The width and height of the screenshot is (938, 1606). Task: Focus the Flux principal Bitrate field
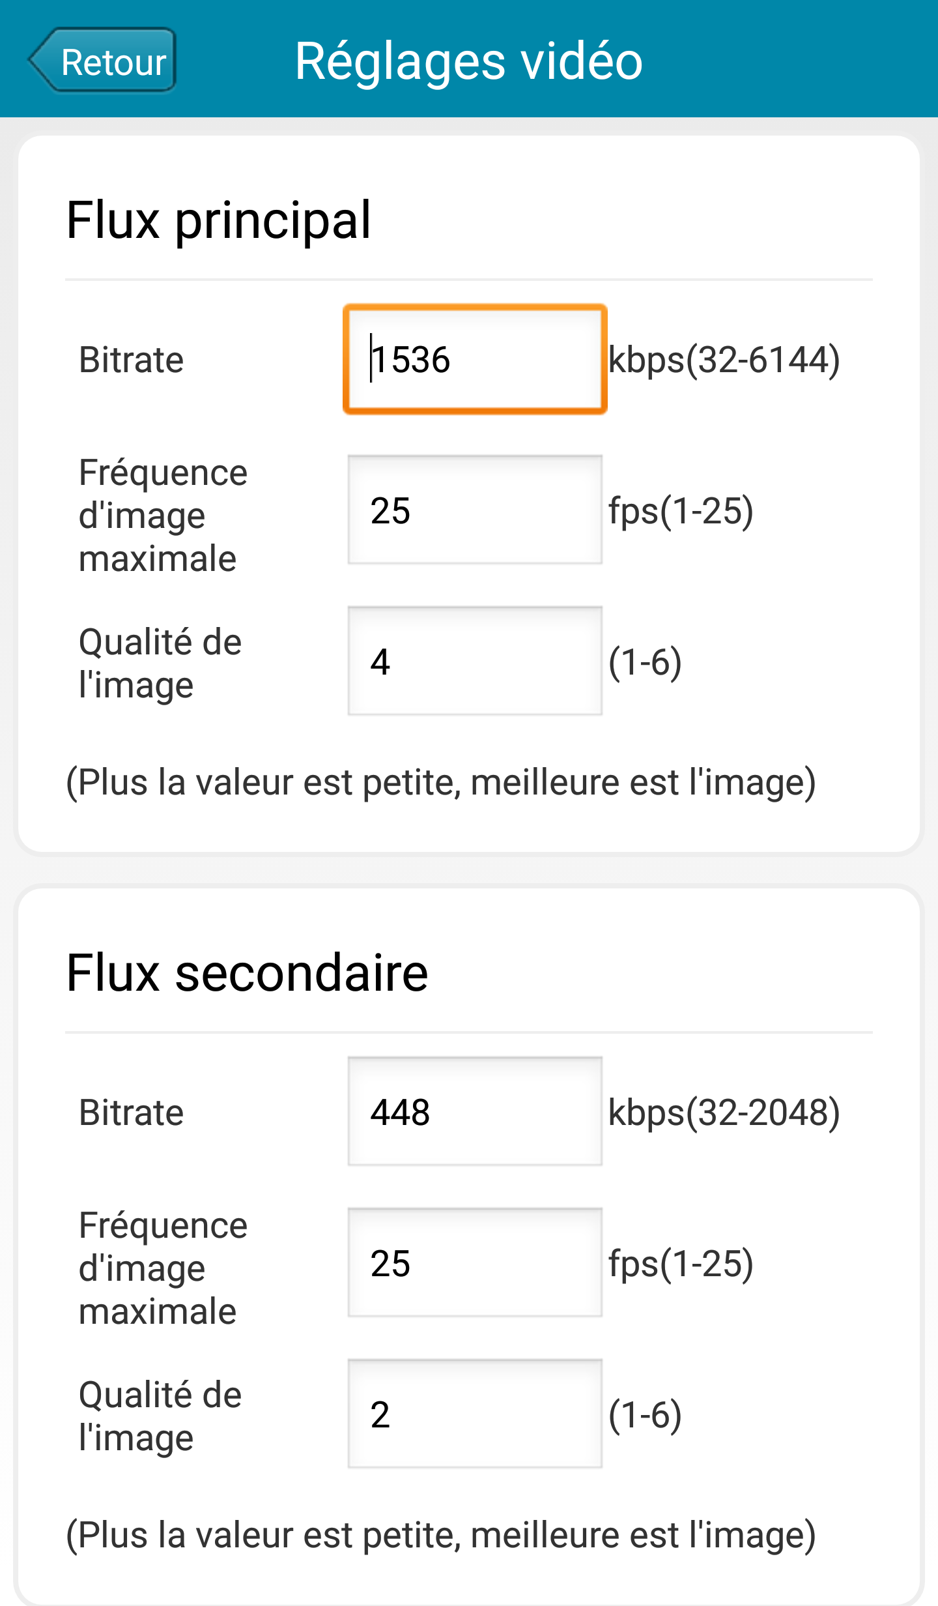[475, 359]
